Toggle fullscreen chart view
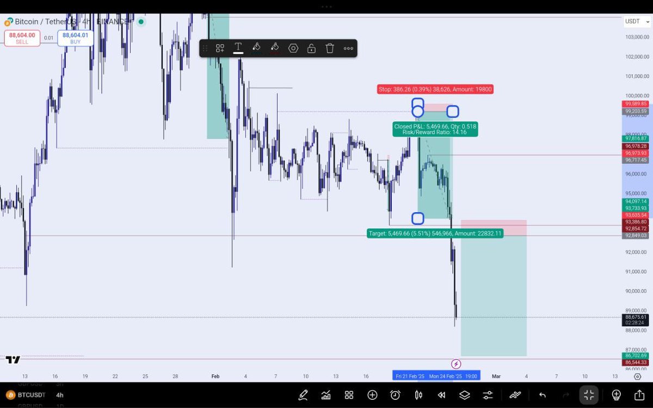 click(x=589, y=395)
